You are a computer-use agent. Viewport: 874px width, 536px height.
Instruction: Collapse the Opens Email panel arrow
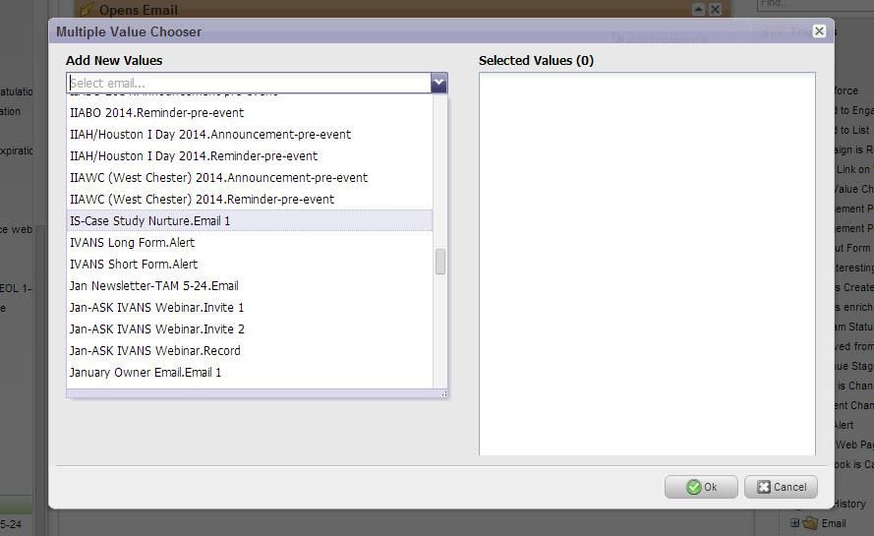698,9
